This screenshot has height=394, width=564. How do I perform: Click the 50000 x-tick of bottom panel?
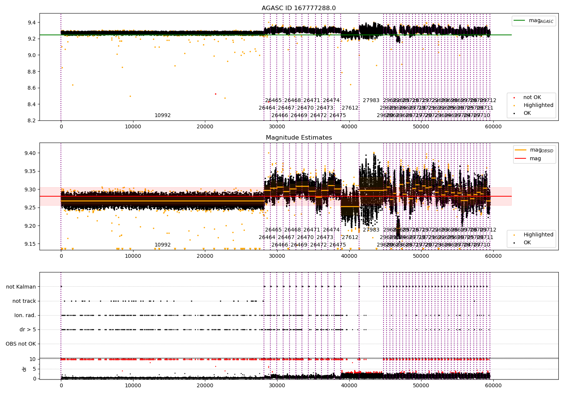(x=421, y=386)
